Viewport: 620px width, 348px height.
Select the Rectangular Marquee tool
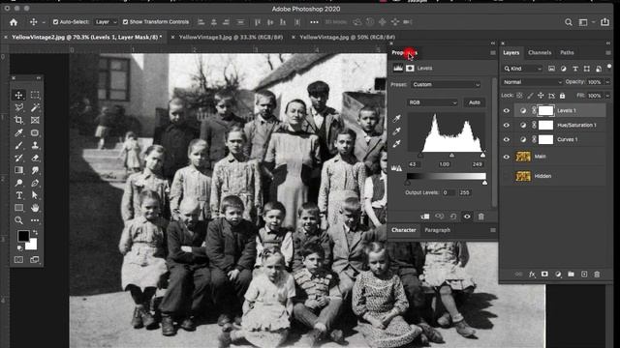click(x=35, y=95)
